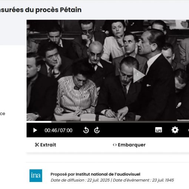Viewport: 189px width, 189px height.
Task: Seek to the buffered gray segment of progress bar
Action: [x=59, y=122]
